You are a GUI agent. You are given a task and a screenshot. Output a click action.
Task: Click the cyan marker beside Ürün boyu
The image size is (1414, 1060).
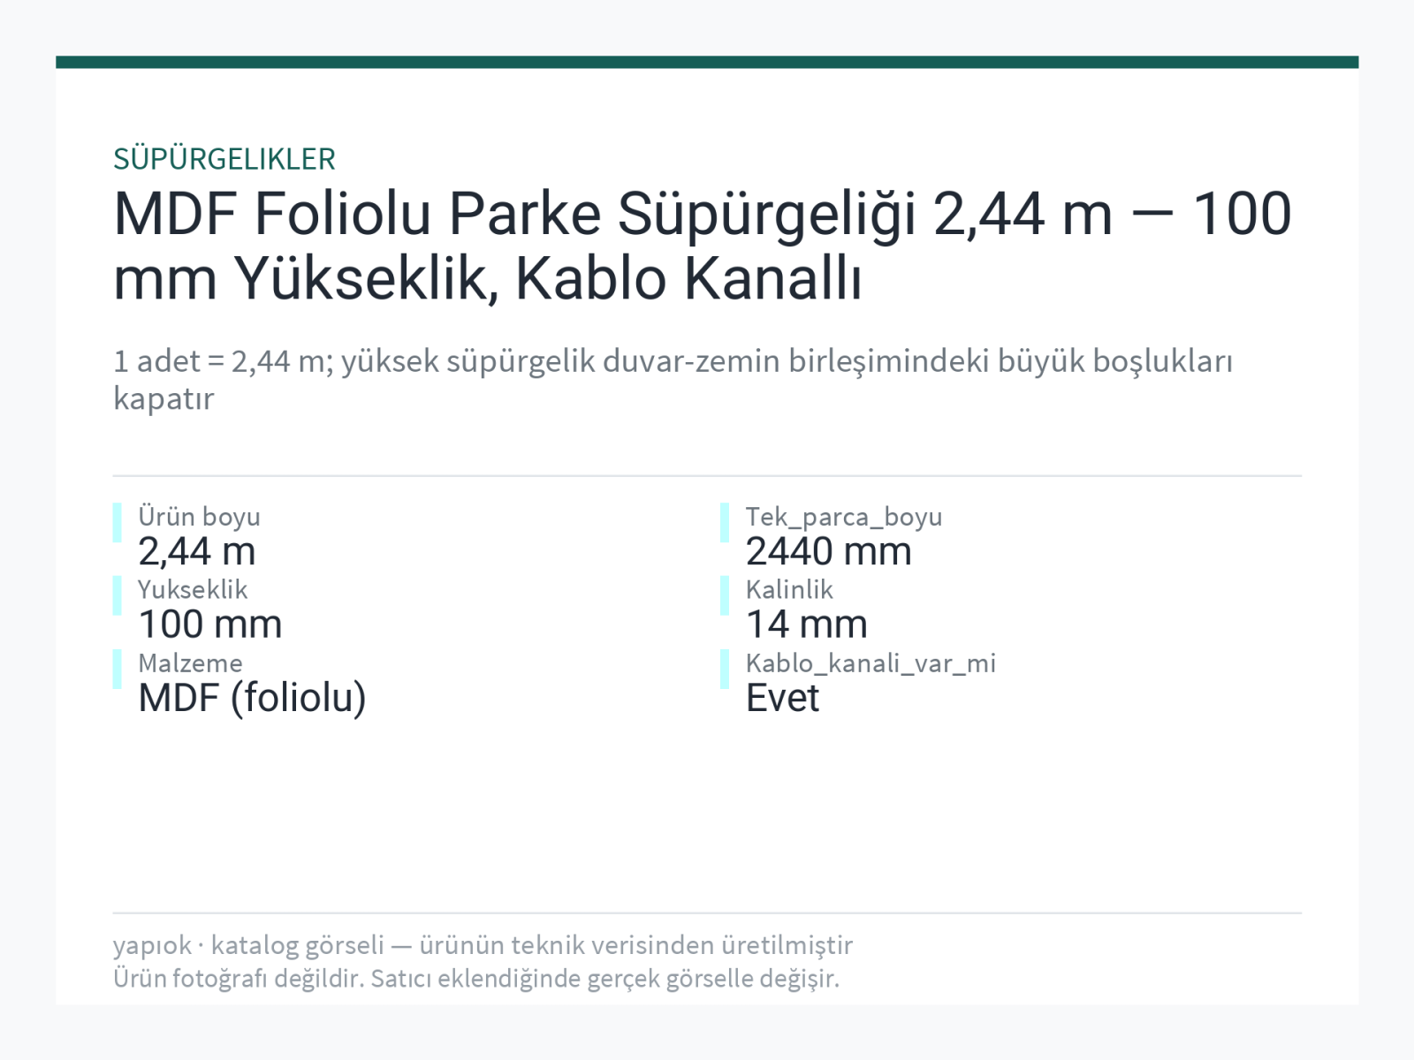tap(117, 522)
